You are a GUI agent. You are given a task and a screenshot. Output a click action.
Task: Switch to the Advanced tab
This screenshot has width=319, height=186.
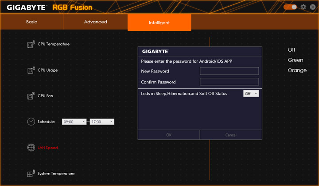pos(96,22)
